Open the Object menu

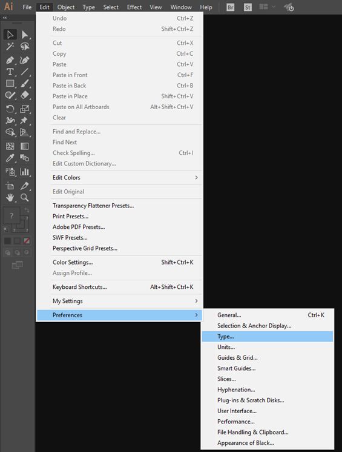[x=66, y=7]
